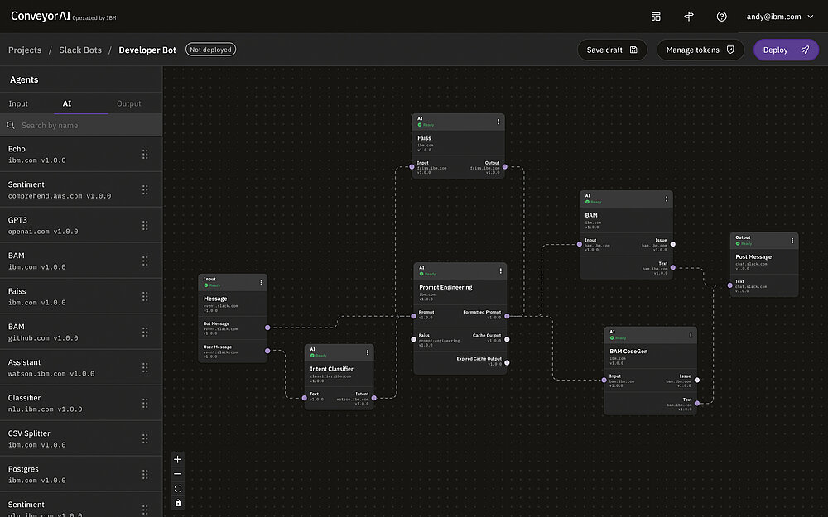Open the BAM CodeGen node's options menu
This screenshot has height=517, width=828.
(x=691, y=334)
